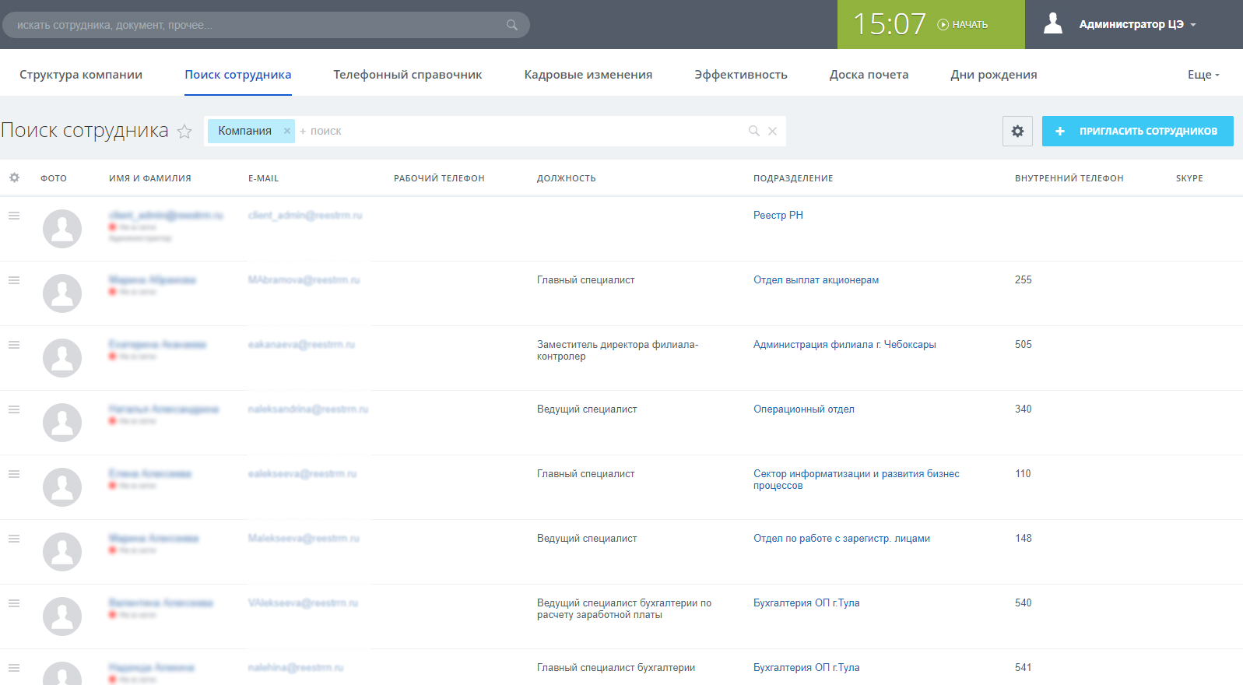Go to the Дни рождения tab
The image size is (1243, 685).
[993, 75]
